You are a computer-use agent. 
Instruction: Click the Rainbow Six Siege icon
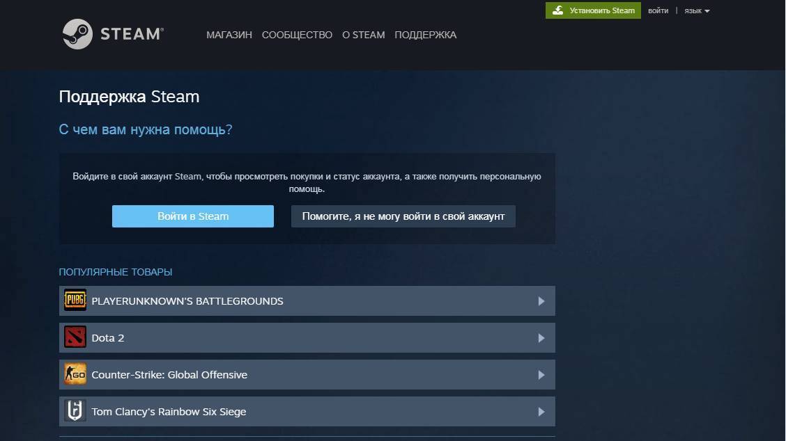coord(75,411)
